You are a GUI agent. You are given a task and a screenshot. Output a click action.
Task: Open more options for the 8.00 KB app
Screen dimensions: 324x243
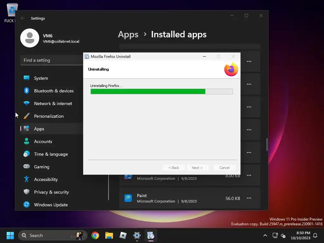[249, 175]
